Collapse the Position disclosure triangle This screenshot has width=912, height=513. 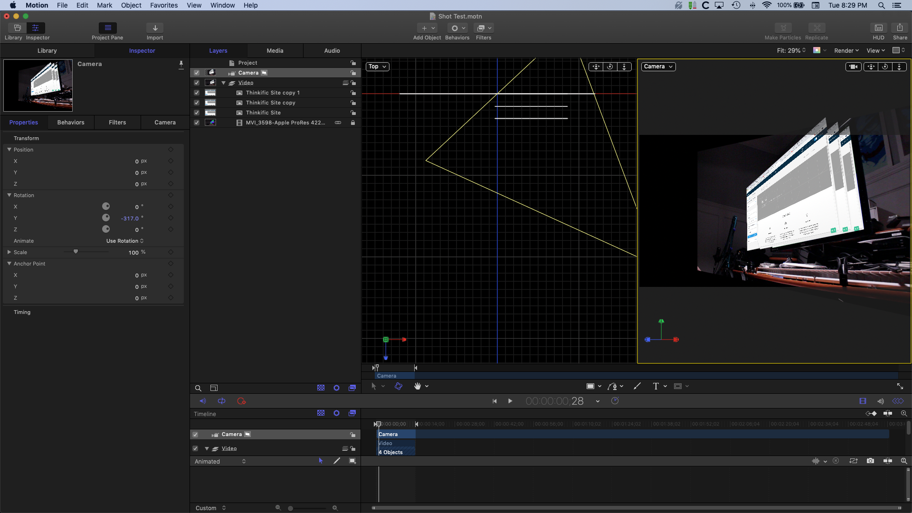tap(9, 150)
